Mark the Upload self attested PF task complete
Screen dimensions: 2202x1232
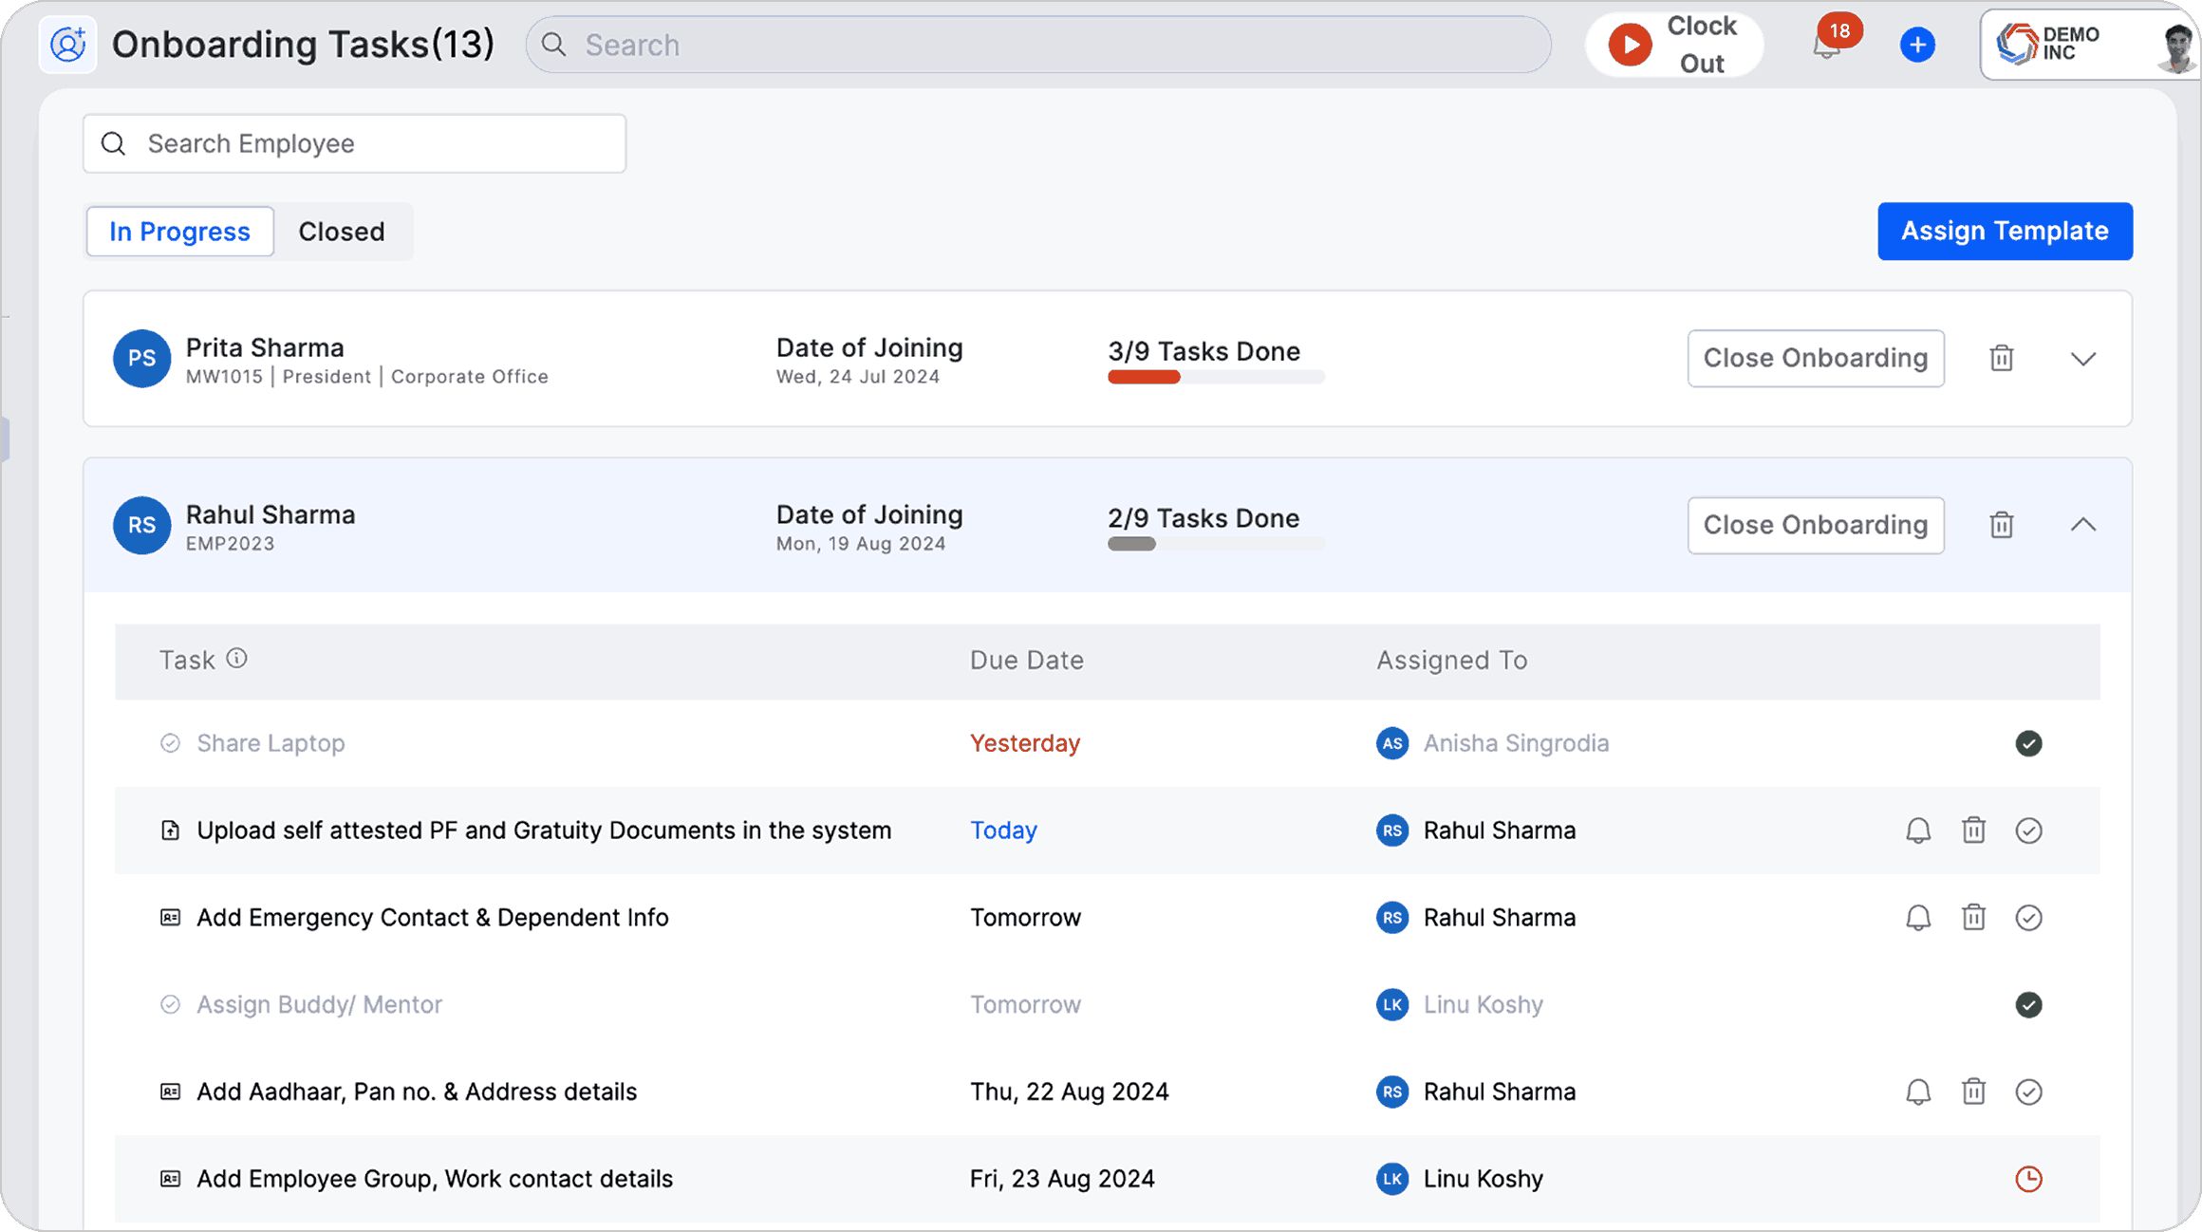(x=2028, y=831)
